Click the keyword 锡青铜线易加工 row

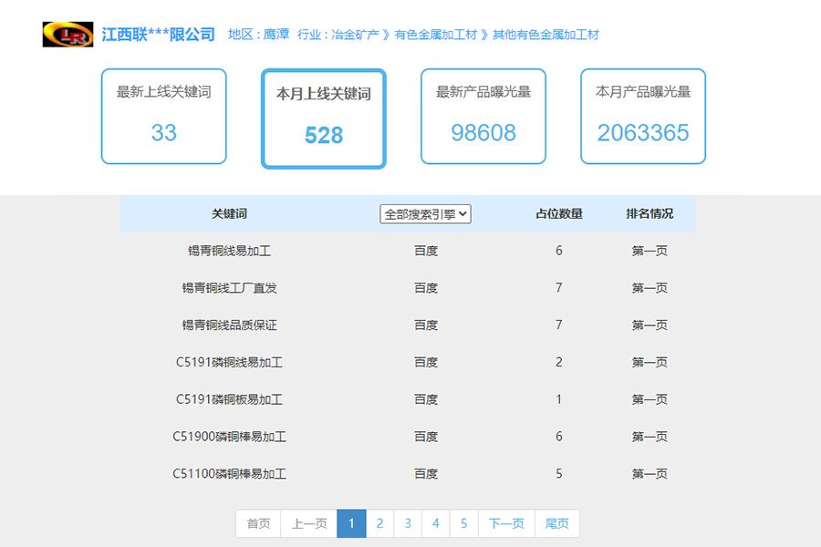(x=228, y=250)
